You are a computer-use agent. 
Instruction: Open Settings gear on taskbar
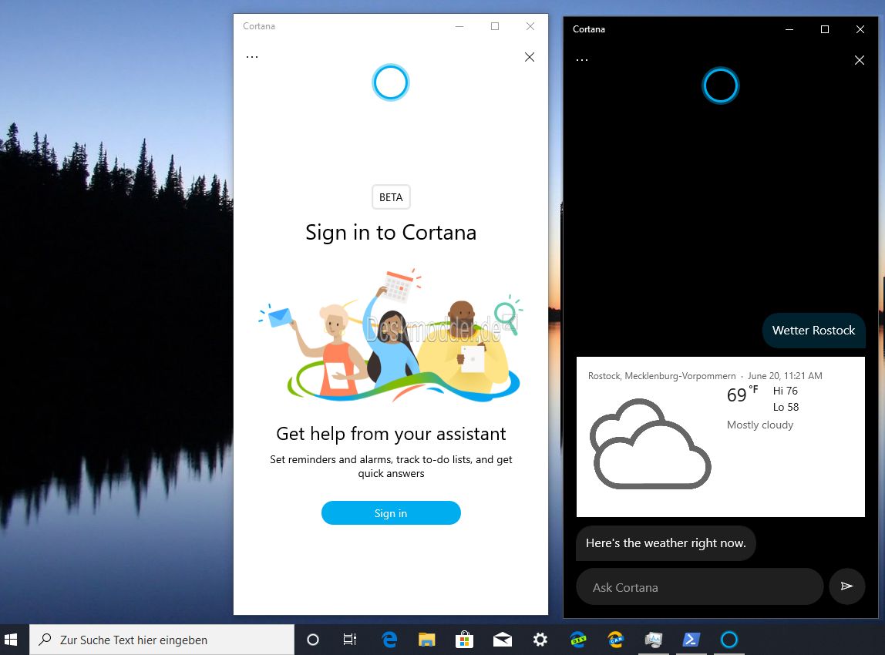pyautogui.click(x=540, y=640)
